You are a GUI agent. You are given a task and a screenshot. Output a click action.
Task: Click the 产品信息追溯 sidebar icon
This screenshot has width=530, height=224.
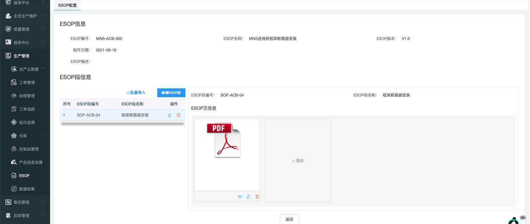click(14, 162)
